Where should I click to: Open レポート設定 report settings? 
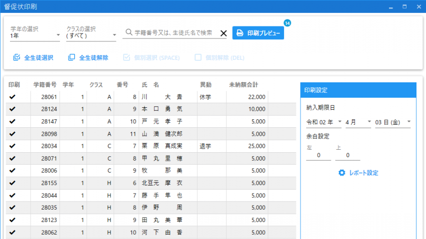363,173
